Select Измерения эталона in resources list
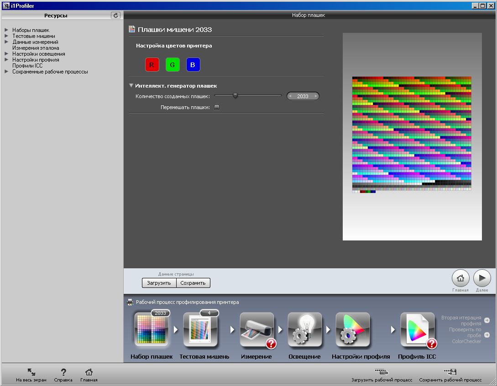Viewport: 497px width, 386px height. point(36,48)
